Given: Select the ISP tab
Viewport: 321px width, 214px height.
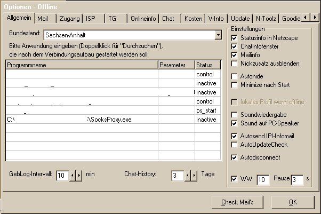Looking at the screenshot, I should (94, 19).
